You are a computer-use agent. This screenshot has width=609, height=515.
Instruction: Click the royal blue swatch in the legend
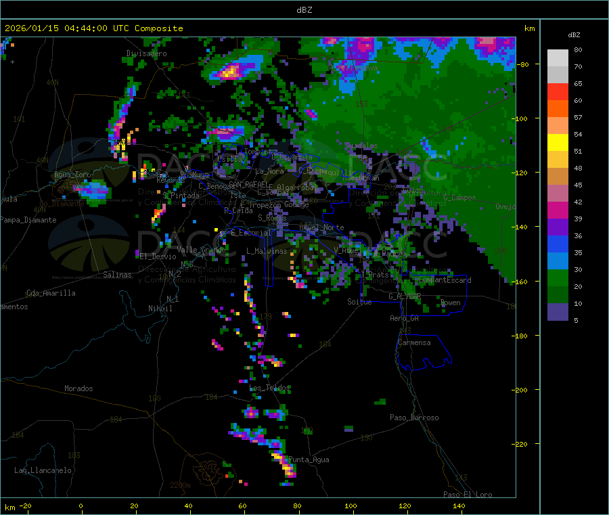pyautogui.click(x=558, y=244)
